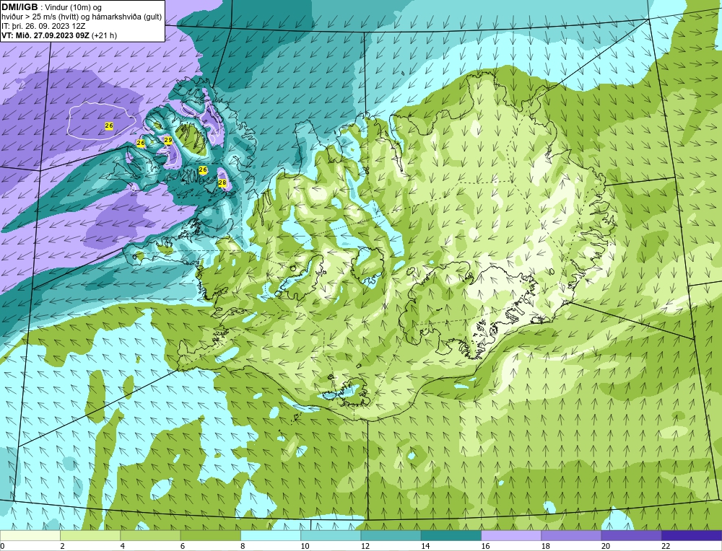Click the 'IT: þri. 26. 09. 2023 12Z' line
Screen dimensions: 722x551
[x=43, y=26]
